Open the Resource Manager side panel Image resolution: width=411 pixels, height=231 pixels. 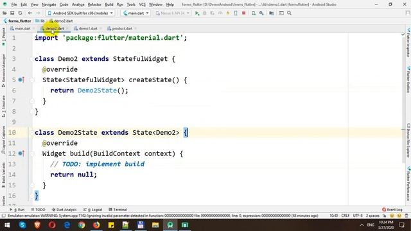pyautogui.click(x=3, y=71)
